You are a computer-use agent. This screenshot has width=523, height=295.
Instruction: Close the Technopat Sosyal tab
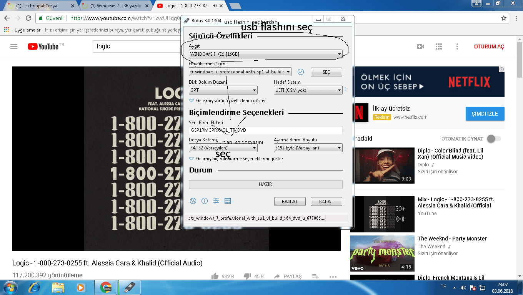[x=73, y=6]
